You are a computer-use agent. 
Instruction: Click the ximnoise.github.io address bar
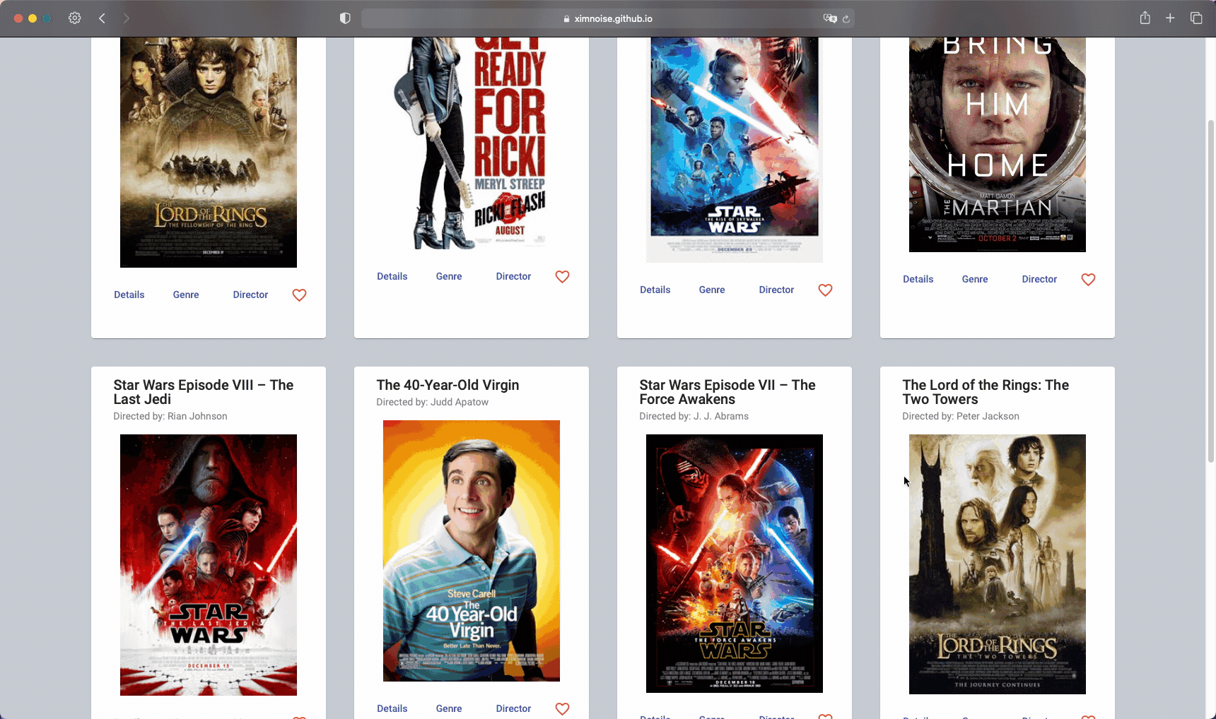(x=608, y=18)
